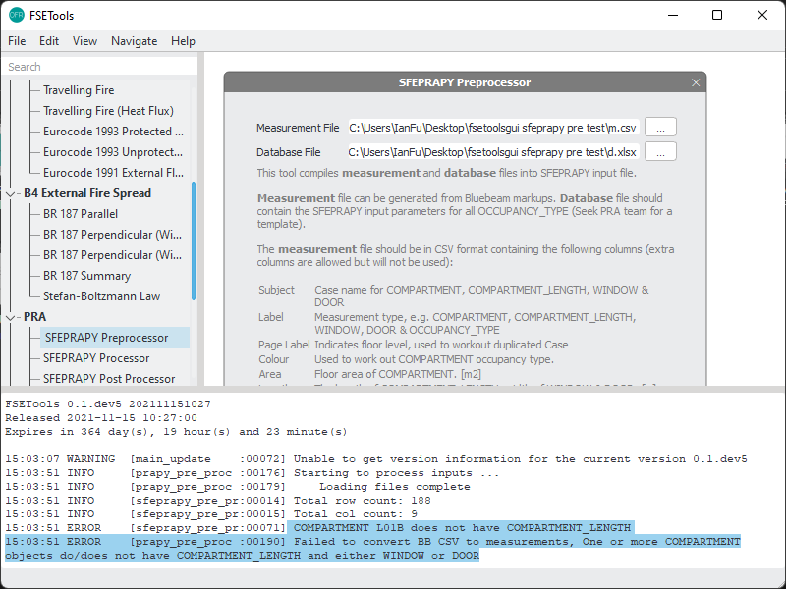Select Travelling Fire tree item
This screenshot has width=786, height=589.
click(x=79, y=90)
